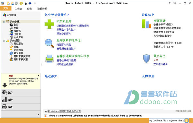The image size is (193, 123).
Task: Select 心仪影片 in the collection tree
Action: pos(18,37)
